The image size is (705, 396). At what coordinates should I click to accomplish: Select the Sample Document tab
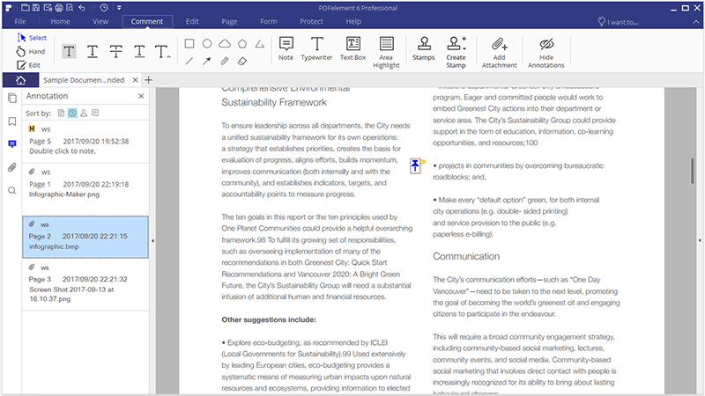click(x=84, y=80)
